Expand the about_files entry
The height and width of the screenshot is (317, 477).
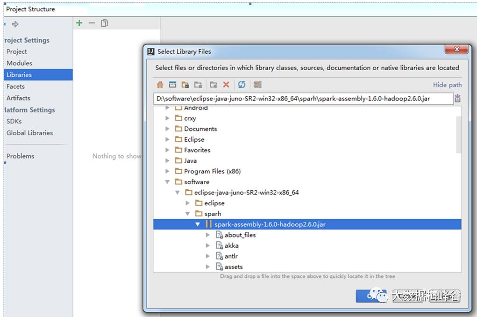click(208, 235)
